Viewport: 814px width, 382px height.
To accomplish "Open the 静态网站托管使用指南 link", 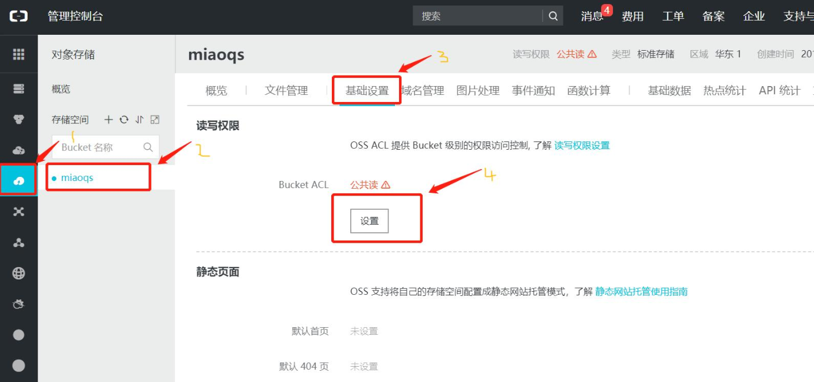I will 642,292.
